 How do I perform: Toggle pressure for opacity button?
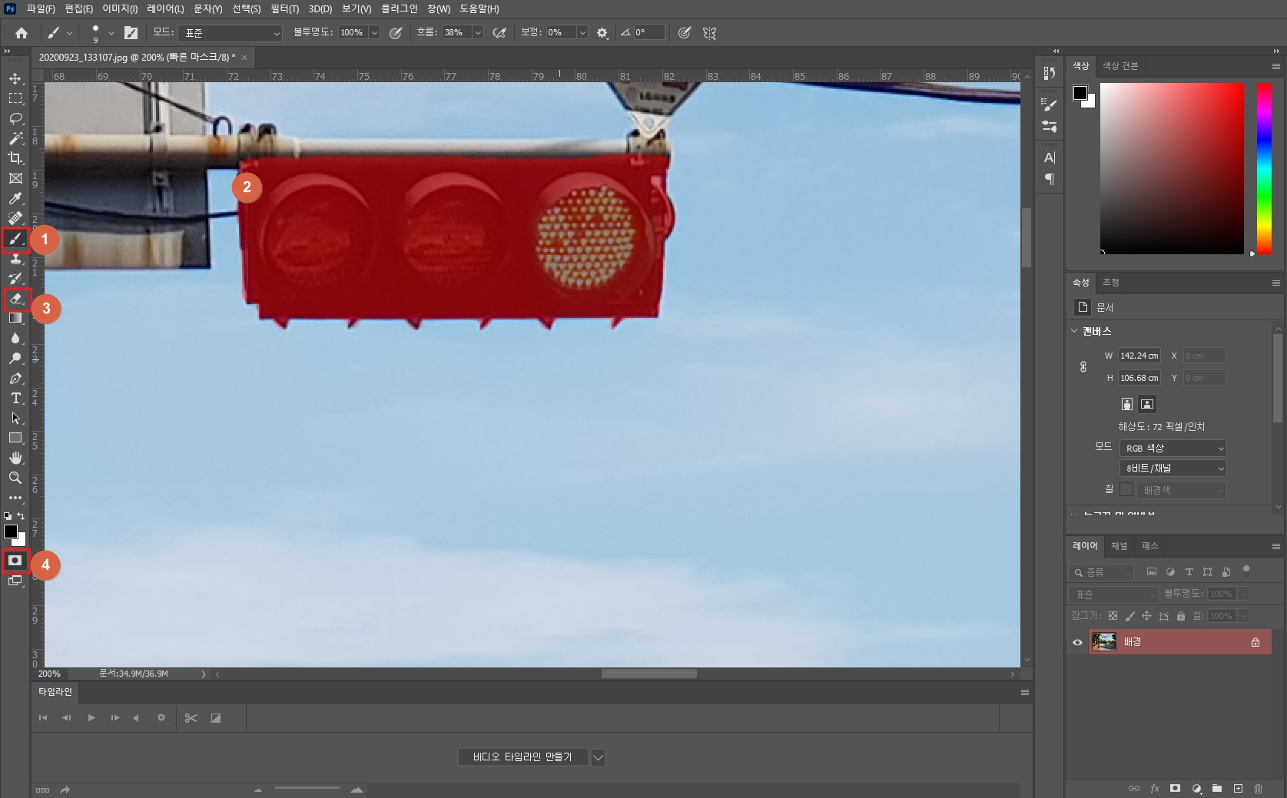[396, 33]
